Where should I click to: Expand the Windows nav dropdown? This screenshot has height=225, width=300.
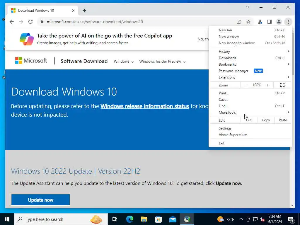[x=124, y=62]
